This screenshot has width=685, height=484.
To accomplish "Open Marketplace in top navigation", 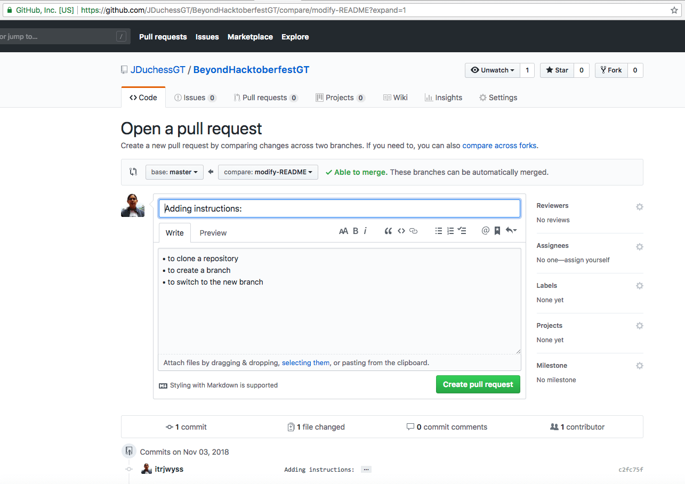I will 250,37.
